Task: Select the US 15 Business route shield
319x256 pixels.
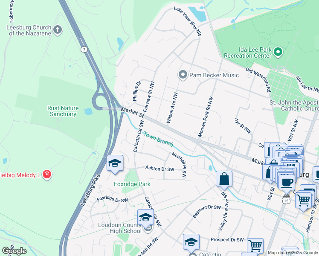Action: click(286, 199)
